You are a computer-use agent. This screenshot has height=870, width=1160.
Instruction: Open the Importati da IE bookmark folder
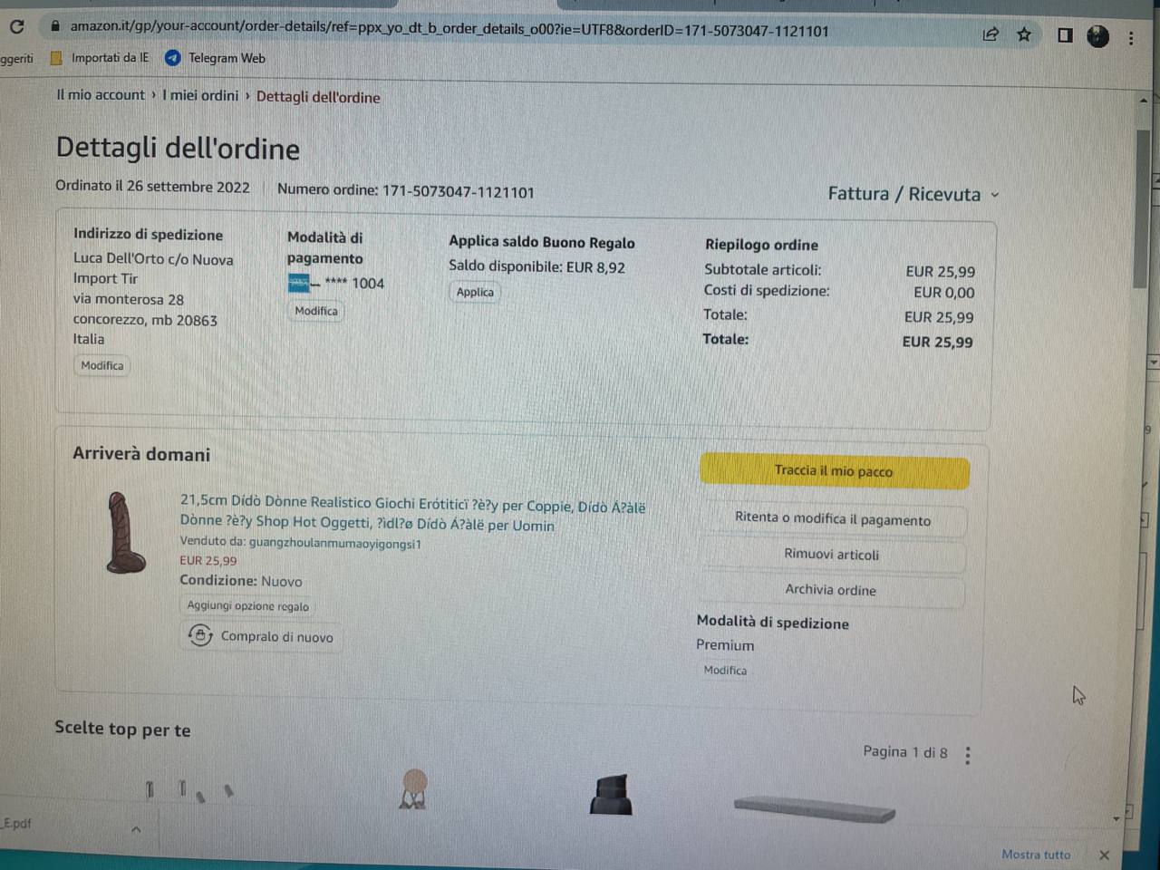pos(100,58)
